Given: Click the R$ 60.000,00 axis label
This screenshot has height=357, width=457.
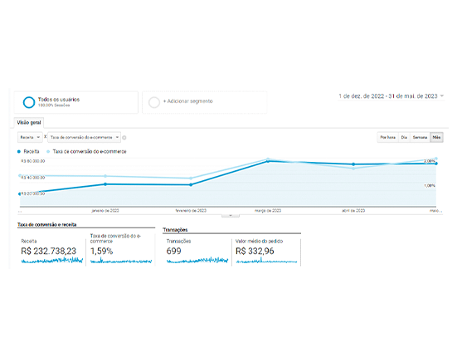Looking at the screenshot, I should [x=33, y=161].
